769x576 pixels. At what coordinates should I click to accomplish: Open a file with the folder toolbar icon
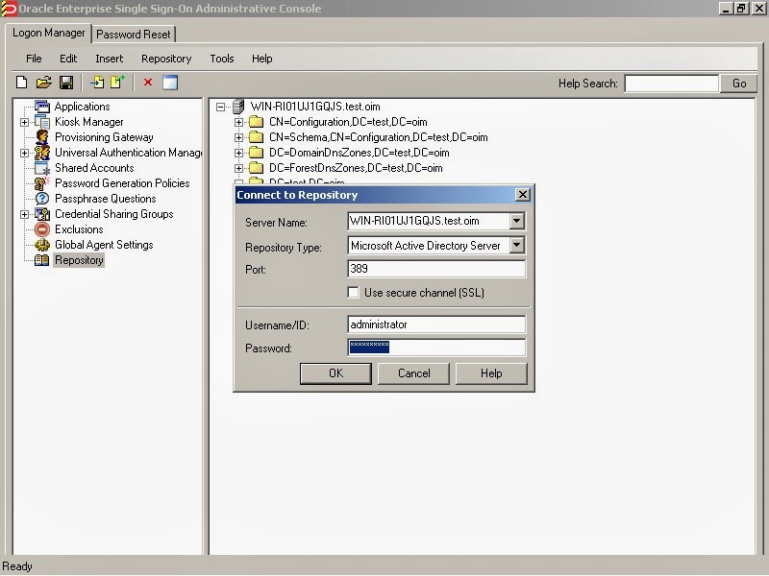[44, 83]
